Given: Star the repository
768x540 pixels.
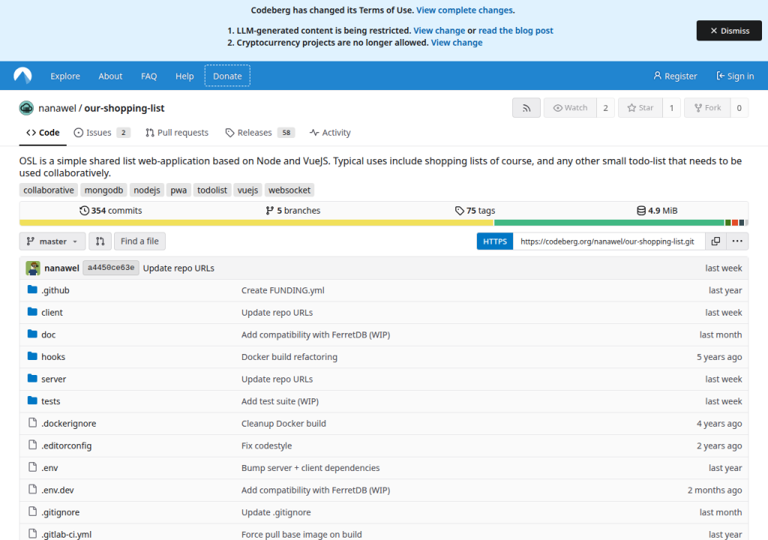Looking at the screenshot, I should 640,108.
